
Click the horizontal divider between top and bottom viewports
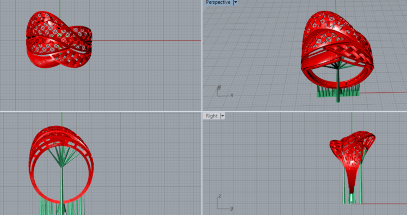(x=203, y=111)
